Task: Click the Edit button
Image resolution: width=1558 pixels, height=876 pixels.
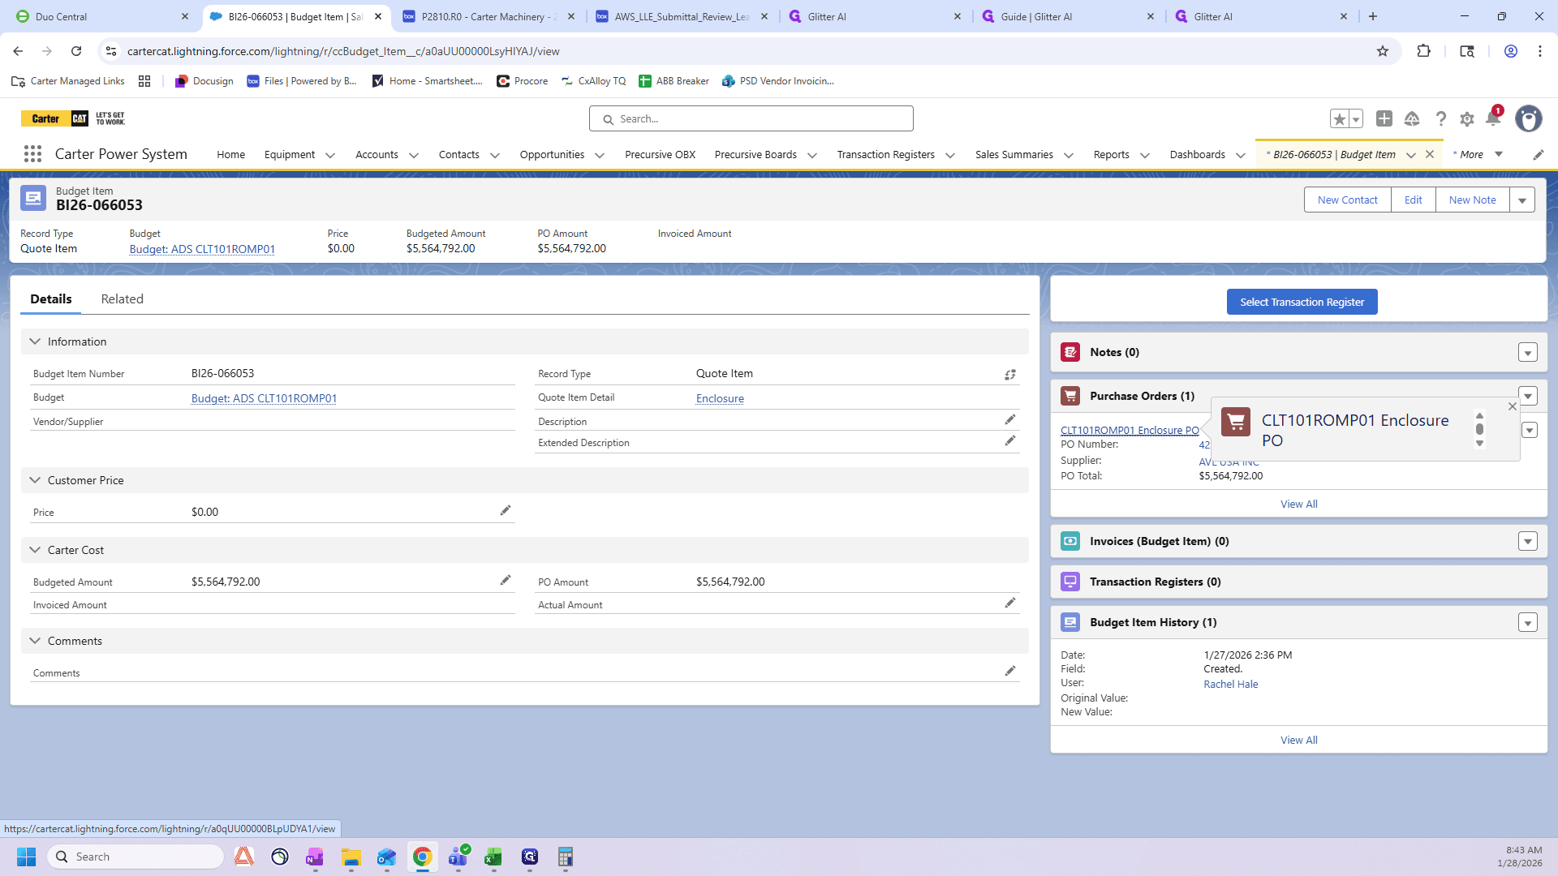Action: 1413,200
